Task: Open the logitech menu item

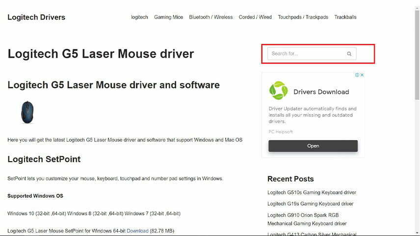Action: pyautogui.click(x=139, y=17)
